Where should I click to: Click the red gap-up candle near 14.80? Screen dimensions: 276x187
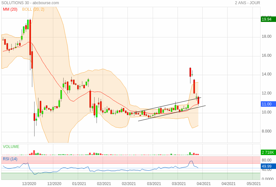(190, 72)
